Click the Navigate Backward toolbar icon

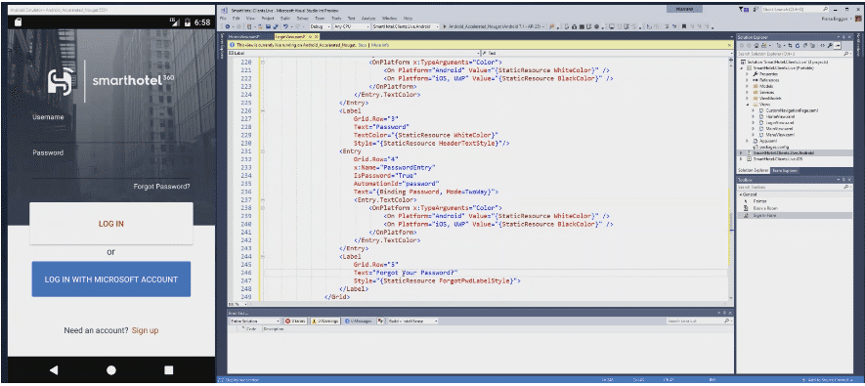point(228,26)
